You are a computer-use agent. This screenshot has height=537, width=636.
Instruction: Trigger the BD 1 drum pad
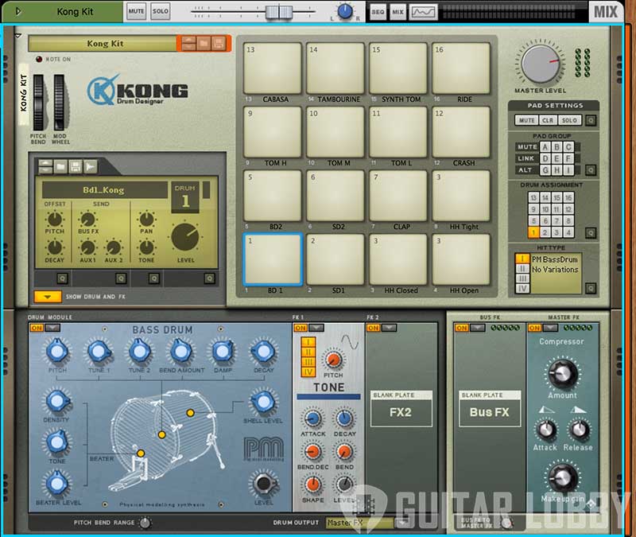point(273,259)
